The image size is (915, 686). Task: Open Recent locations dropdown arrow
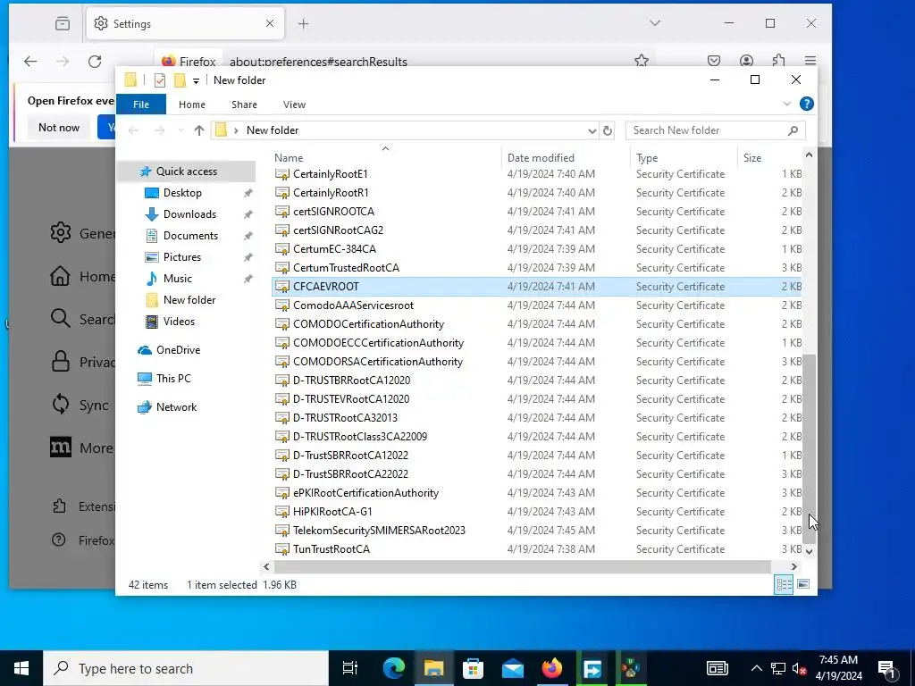[180, 130]
